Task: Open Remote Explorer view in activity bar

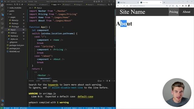Action: click(x=2, y=23)
